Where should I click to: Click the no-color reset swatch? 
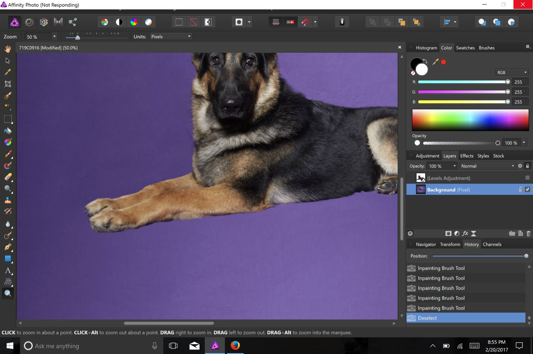click(413, 73)
